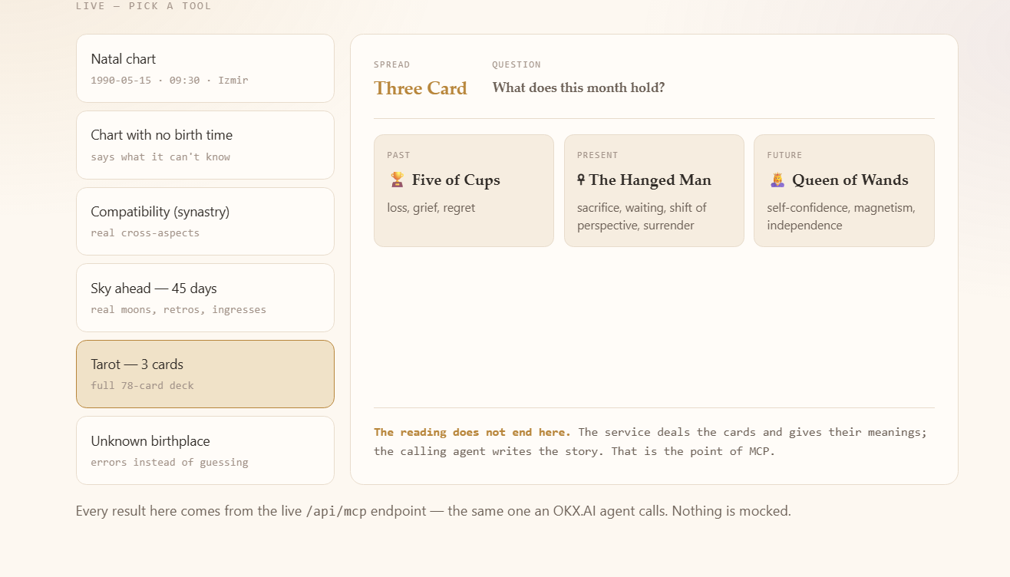Image resolution: width=1010 pixels, height=577 pixels.
Task: Click the /api/mcp endpoint text
Action: click(x=336, y=511)
